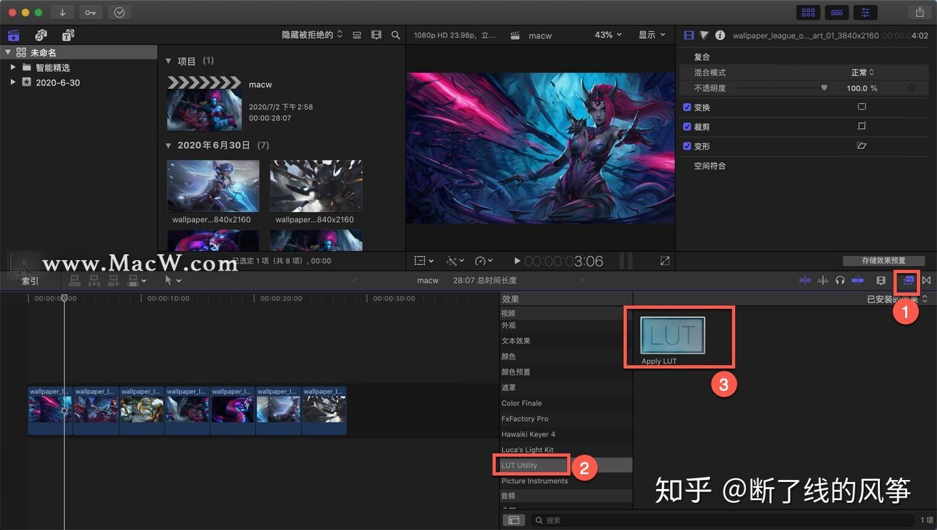Select the Apply LUT effect thumbnail
937x530 pixels.
tap(672, 336)
